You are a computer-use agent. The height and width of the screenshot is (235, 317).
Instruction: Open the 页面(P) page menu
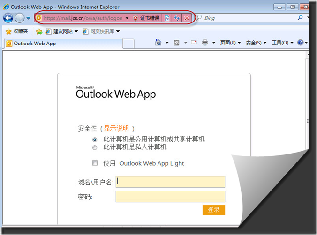tap(230, 43)
